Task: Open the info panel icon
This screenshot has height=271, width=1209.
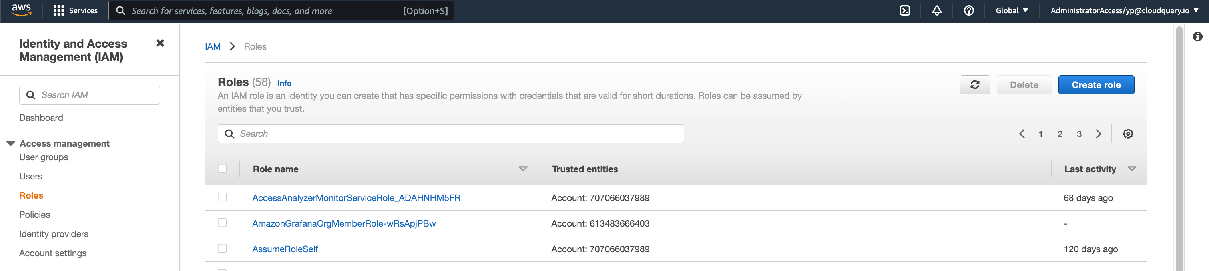Action: [x=1197, y=36]
